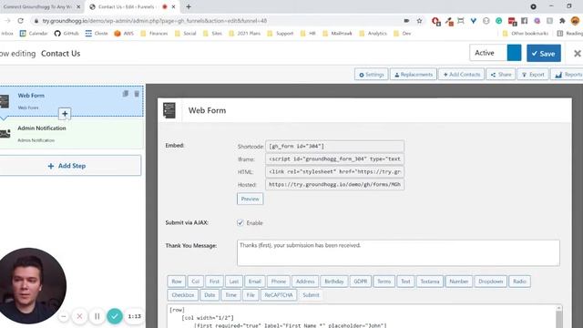Insert the Birthday field
Screen dimensions: 583x328
click(334, 282)
